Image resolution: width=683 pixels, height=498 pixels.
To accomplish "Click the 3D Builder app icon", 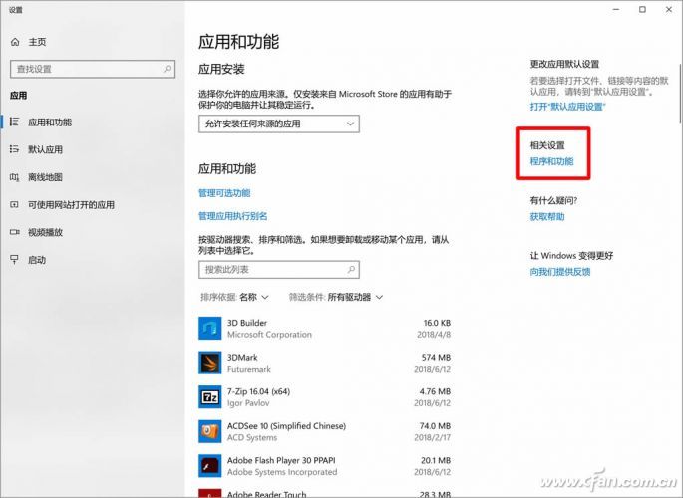I will (x=210, y=329).
